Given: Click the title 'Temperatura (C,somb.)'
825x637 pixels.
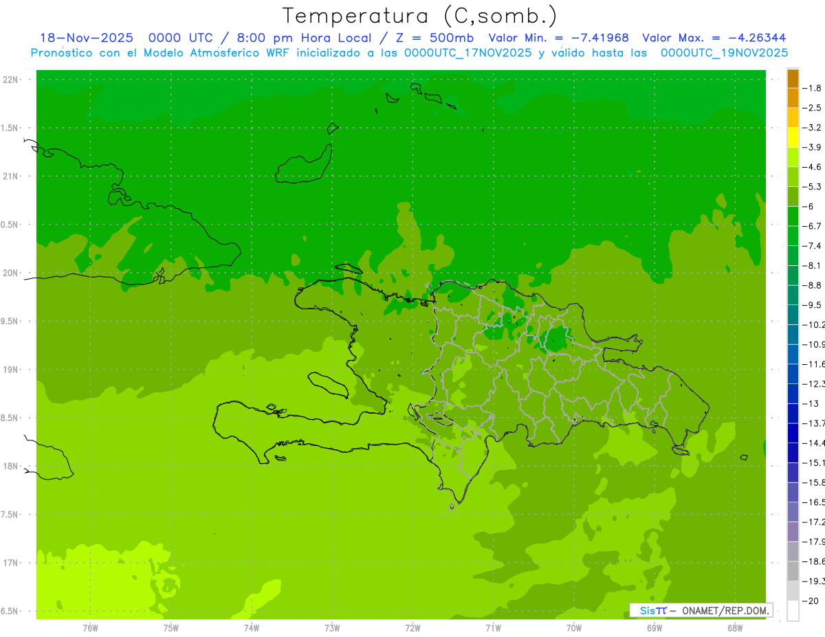Looking at the screenshot, I should (420, 16).
